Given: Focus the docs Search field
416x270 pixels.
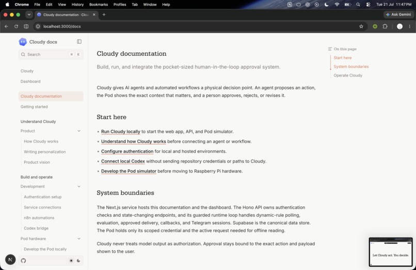Looking at the screenshot, I should 51,54.
